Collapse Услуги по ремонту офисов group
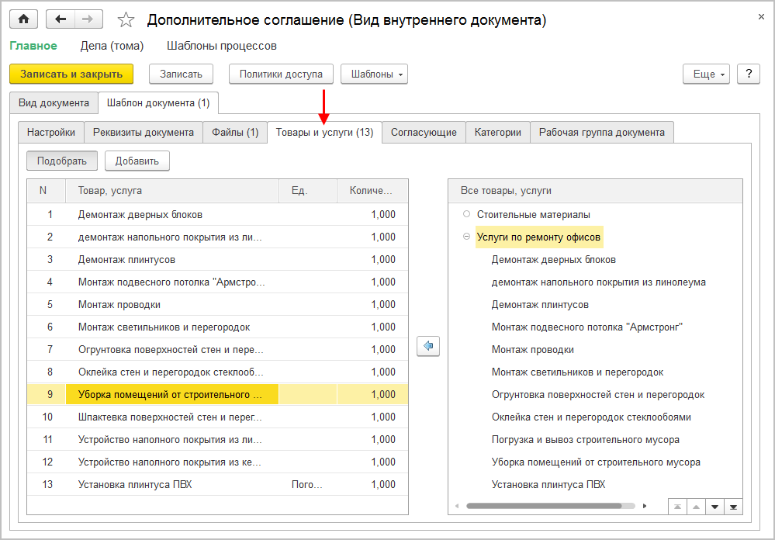Screen dimensions: 775x540 point(466,237)
